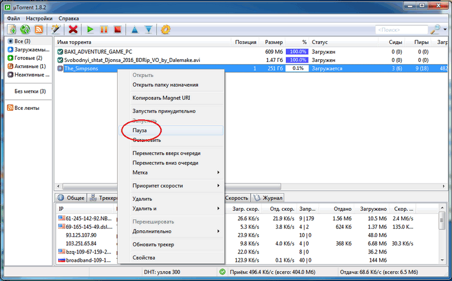Click the <Поиск> search input field

[401, 30]
